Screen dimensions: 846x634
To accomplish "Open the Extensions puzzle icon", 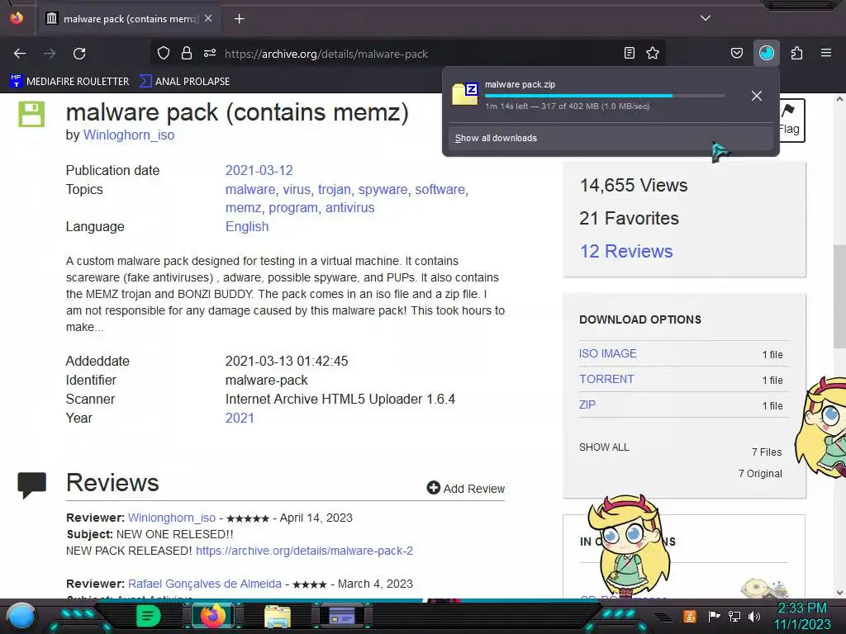I will tap(796, 53).
